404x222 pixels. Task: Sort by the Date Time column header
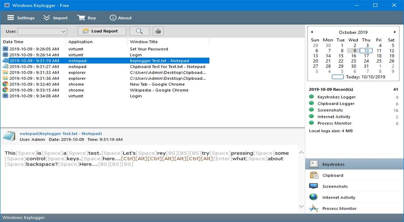[x=33, y=42]
